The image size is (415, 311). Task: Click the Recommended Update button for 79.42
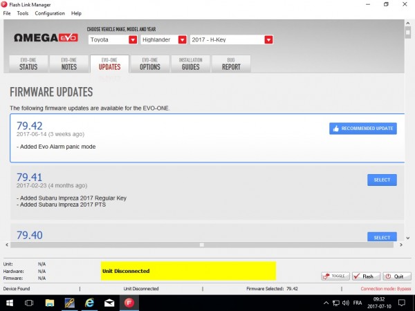pos(362,129)
